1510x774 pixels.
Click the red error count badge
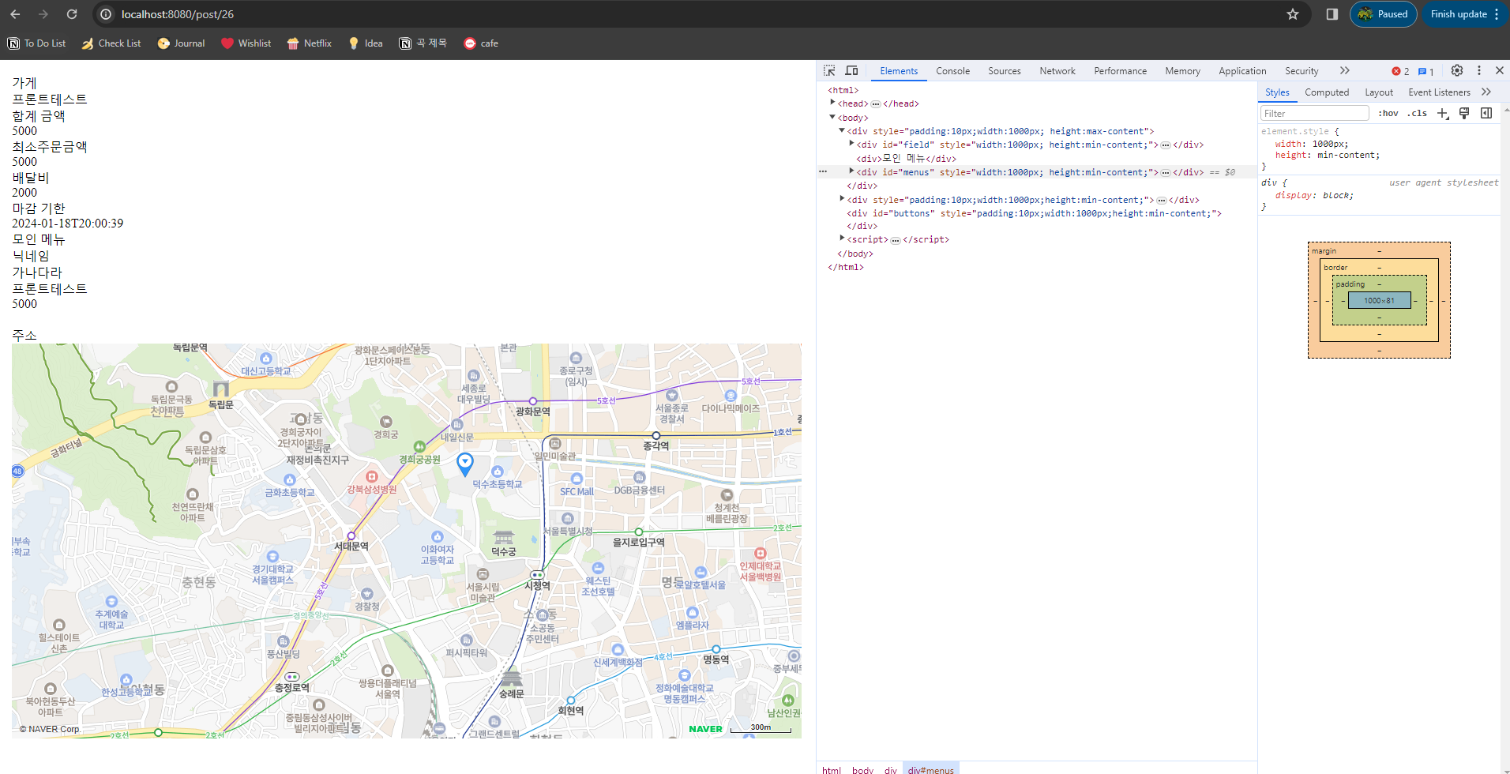pyautogui.click(x=1400, y=71)
